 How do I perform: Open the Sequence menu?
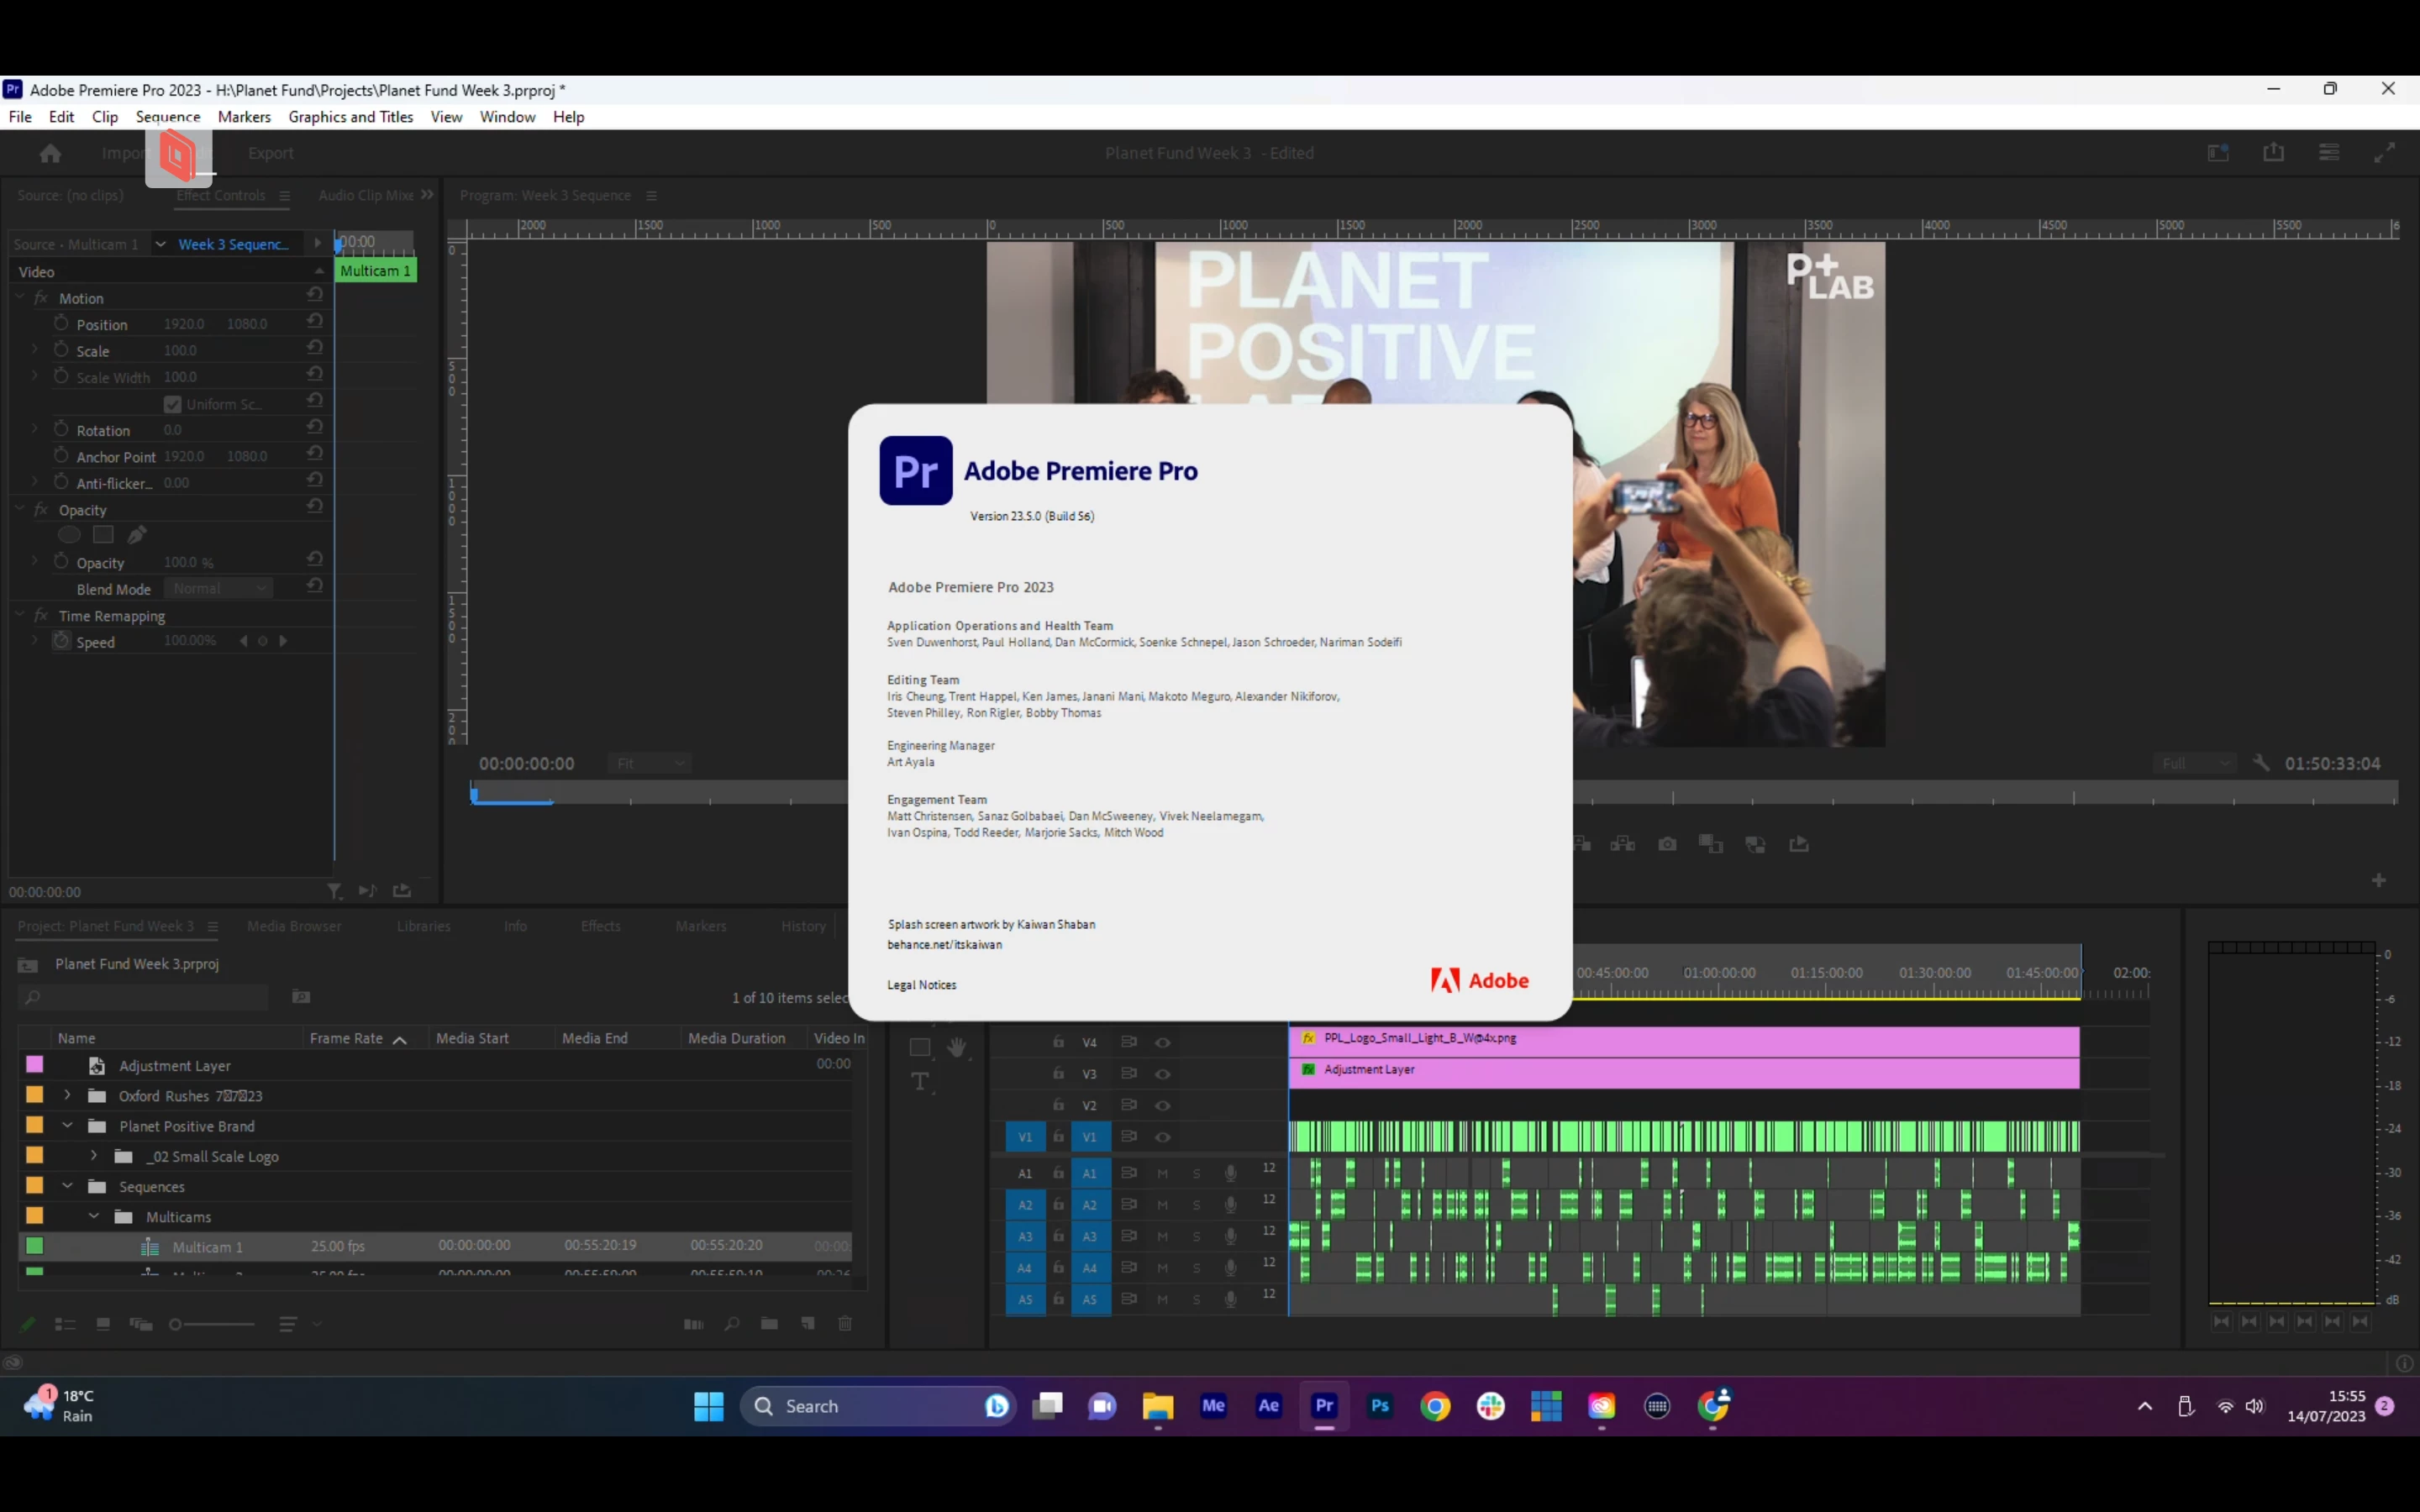tap(168, 117)
